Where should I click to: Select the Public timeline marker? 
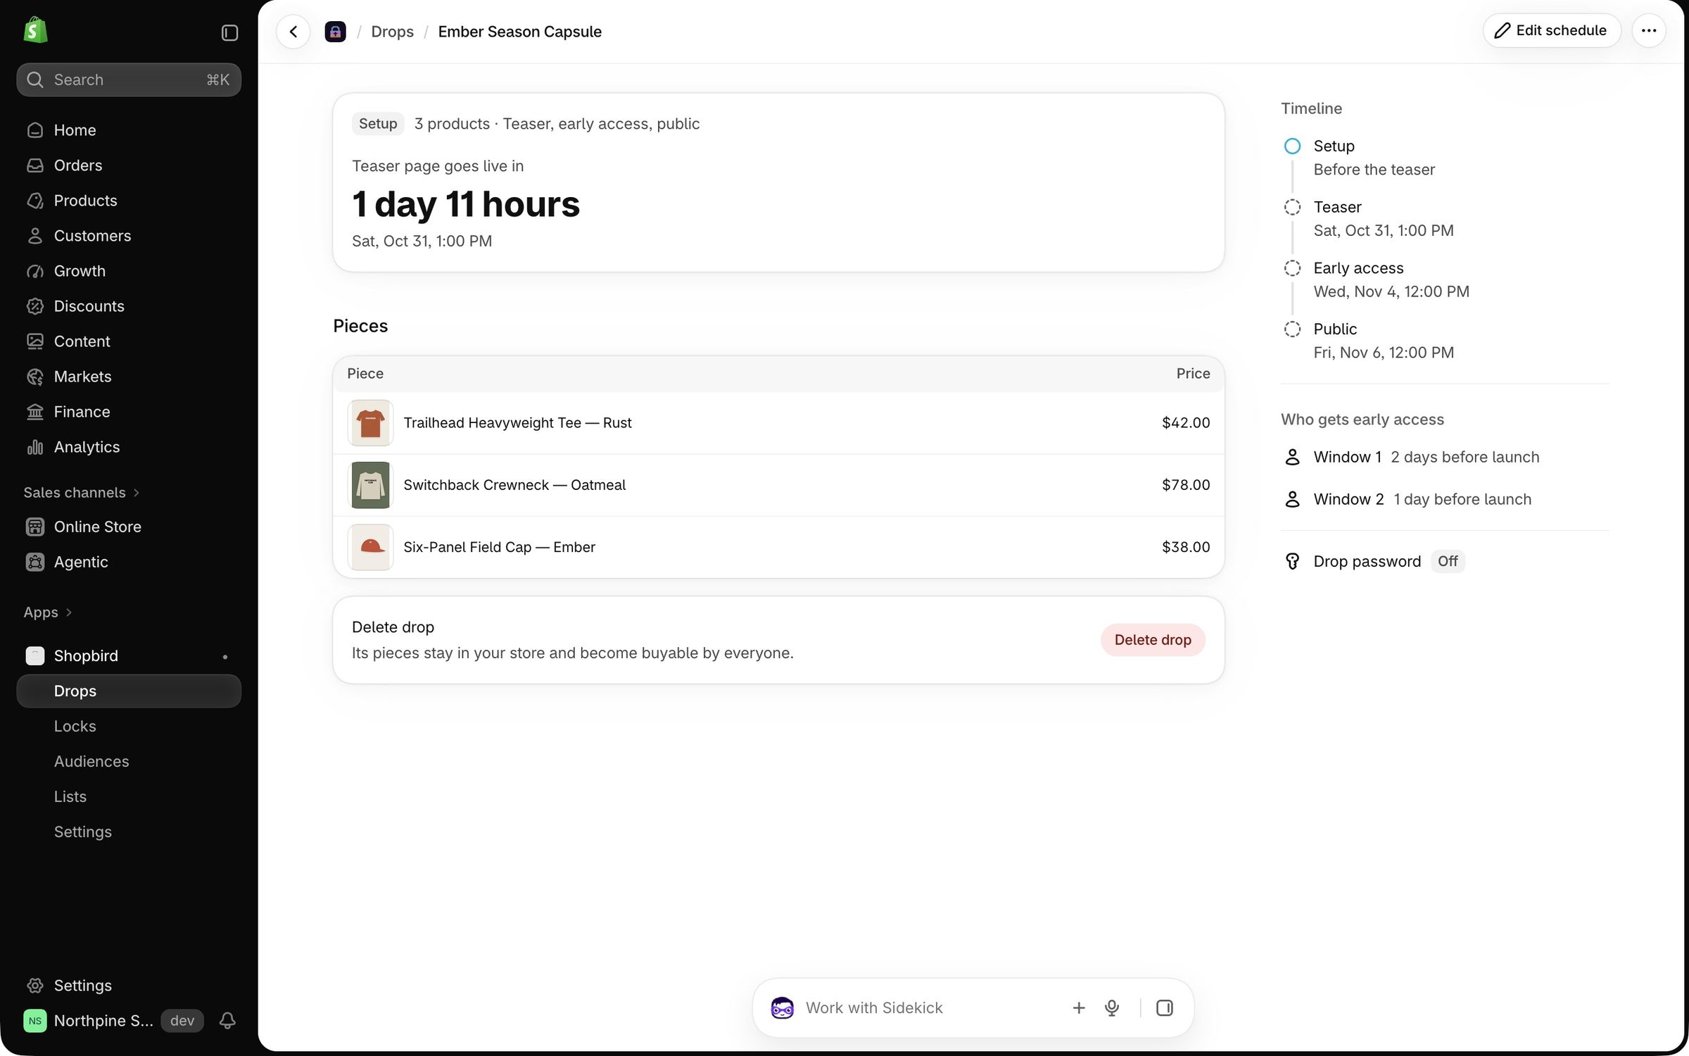pyautogui.click(x=1292, y=329)
